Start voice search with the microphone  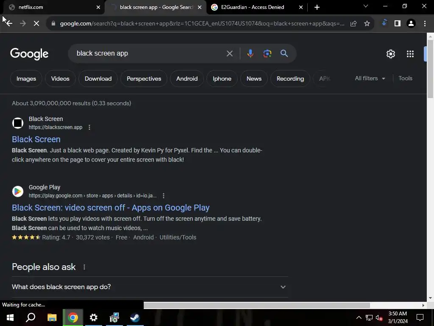tap(250, 53)
